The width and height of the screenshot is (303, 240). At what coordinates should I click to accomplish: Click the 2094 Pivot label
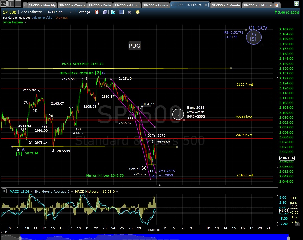(x=243, y=117)
